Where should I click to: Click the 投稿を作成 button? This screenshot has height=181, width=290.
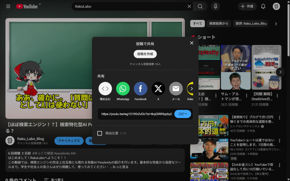coord(145,54)
